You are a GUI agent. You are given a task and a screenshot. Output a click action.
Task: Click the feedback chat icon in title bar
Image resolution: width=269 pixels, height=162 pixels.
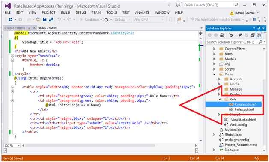point(178,5)
